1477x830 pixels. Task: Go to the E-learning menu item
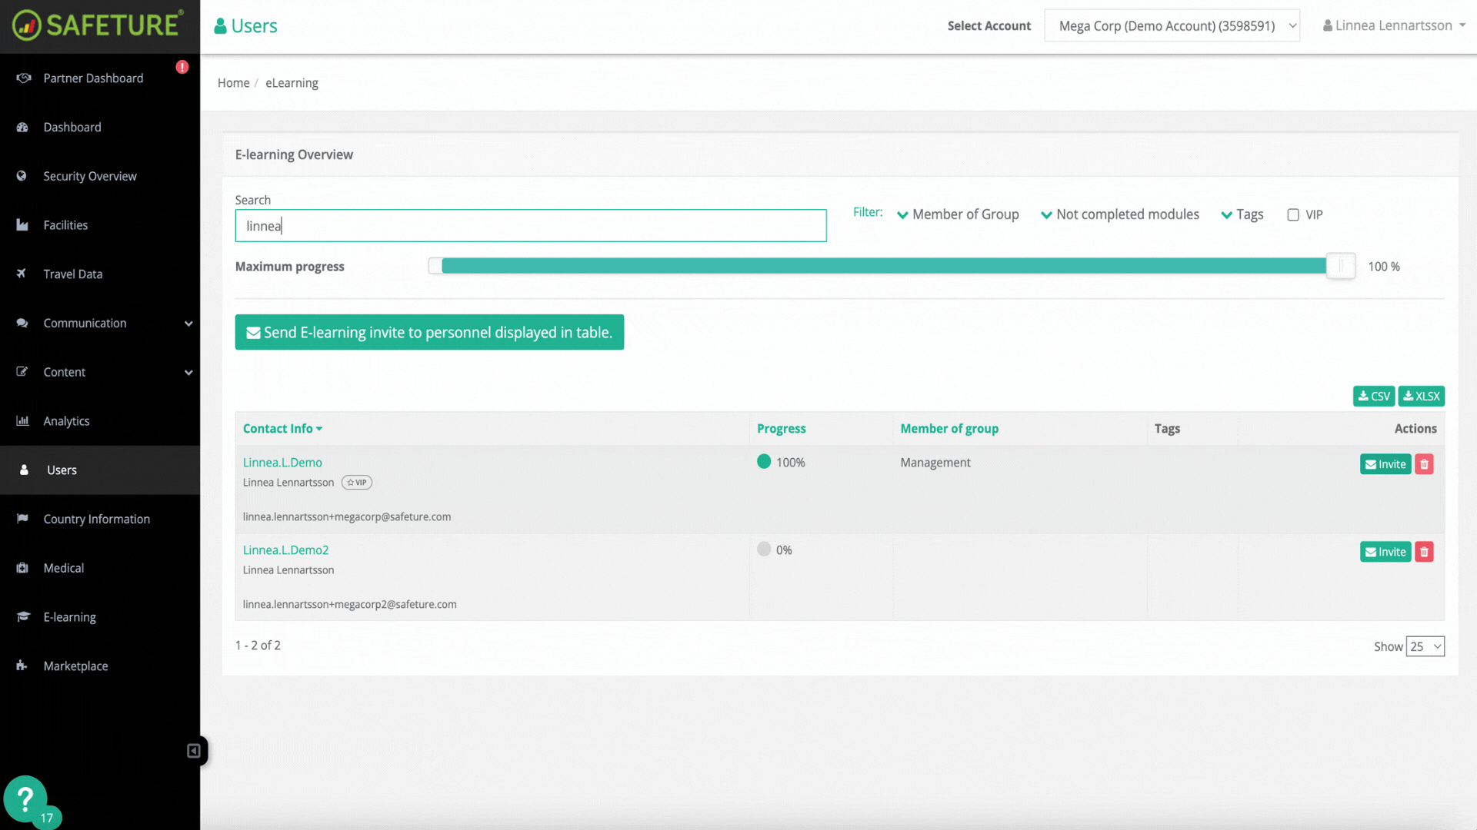click(x=69, y=616)
